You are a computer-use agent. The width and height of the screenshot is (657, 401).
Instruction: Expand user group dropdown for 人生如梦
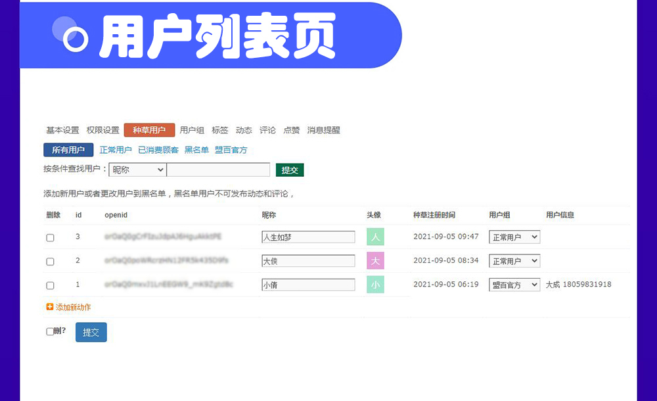(x=514, y=237)
